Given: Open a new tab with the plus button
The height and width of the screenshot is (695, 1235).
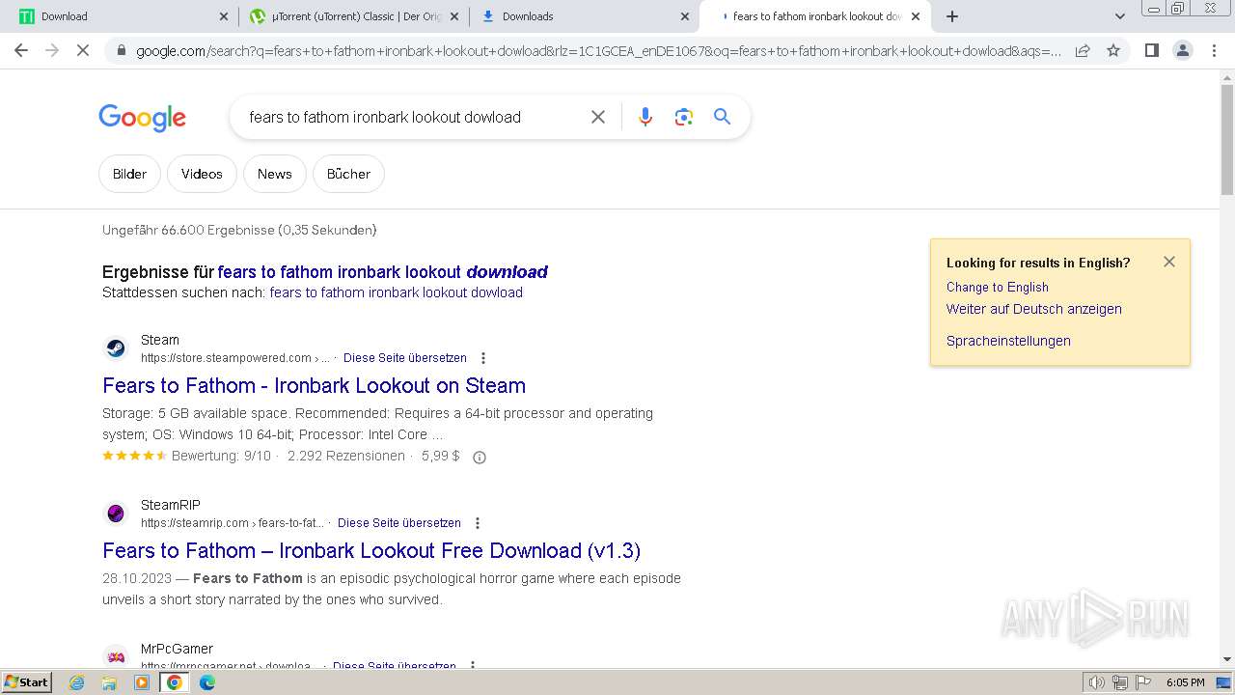Looking at the screenshot, I should [x=952, y=16].
